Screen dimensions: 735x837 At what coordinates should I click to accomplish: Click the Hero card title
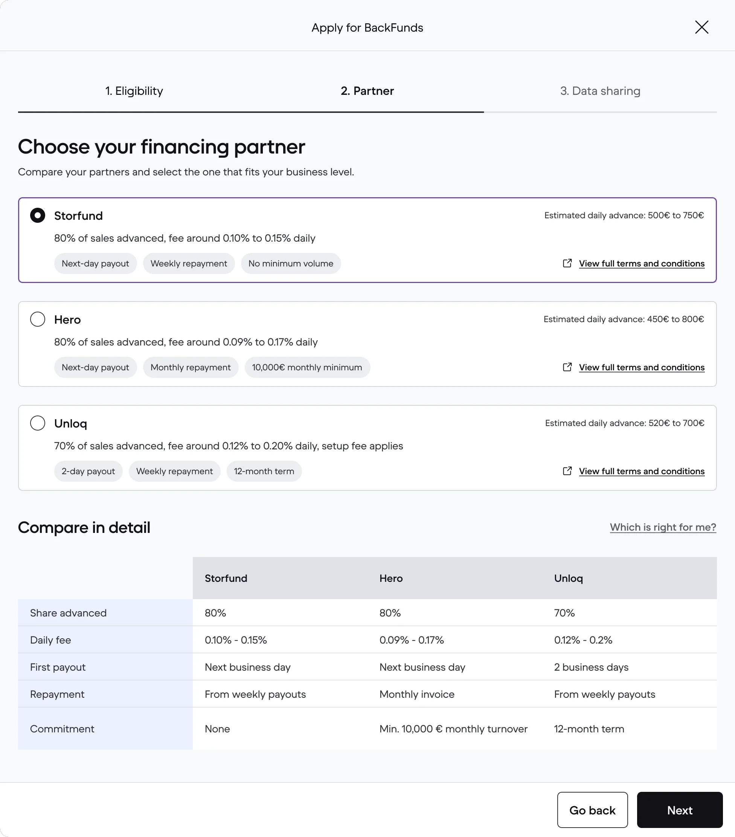[68, 320]
